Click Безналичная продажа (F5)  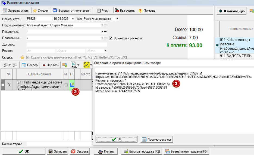point(186,151)
